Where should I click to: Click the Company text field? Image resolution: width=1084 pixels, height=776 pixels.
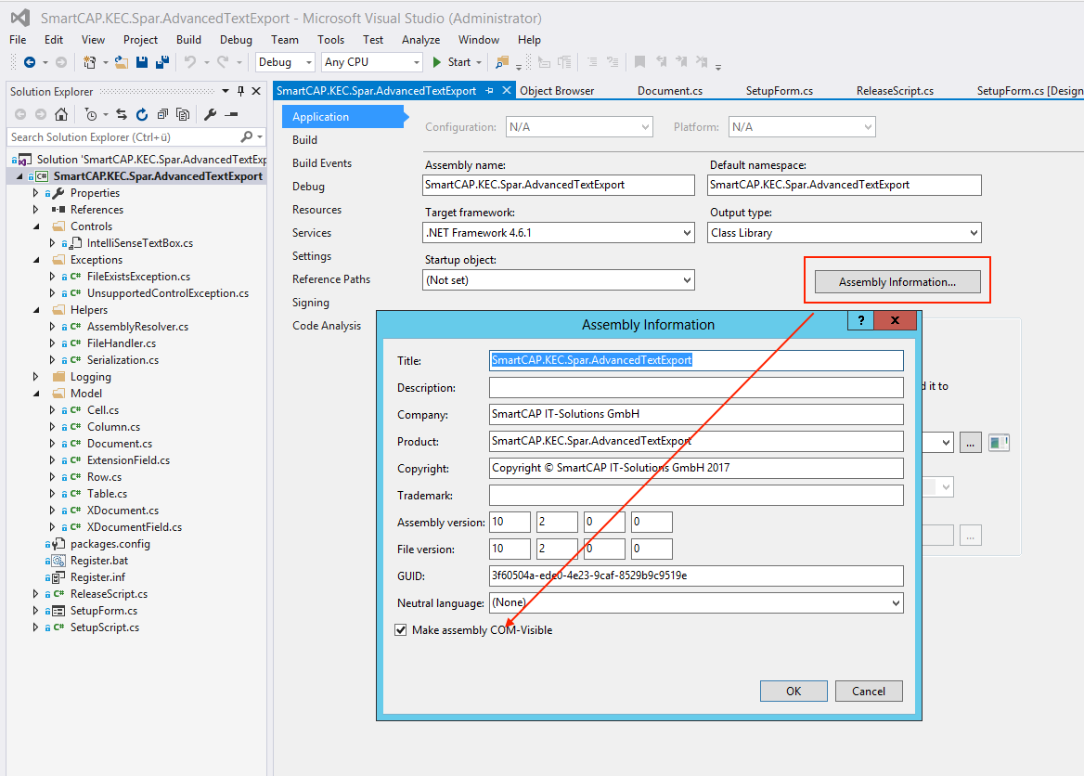(696, 414)
